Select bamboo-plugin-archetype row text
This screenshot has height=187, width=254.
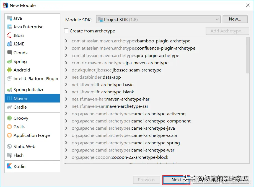coord(131,41)
